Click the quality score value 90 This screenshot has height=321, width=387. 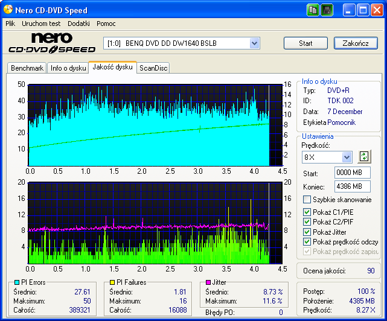point(371,271)
